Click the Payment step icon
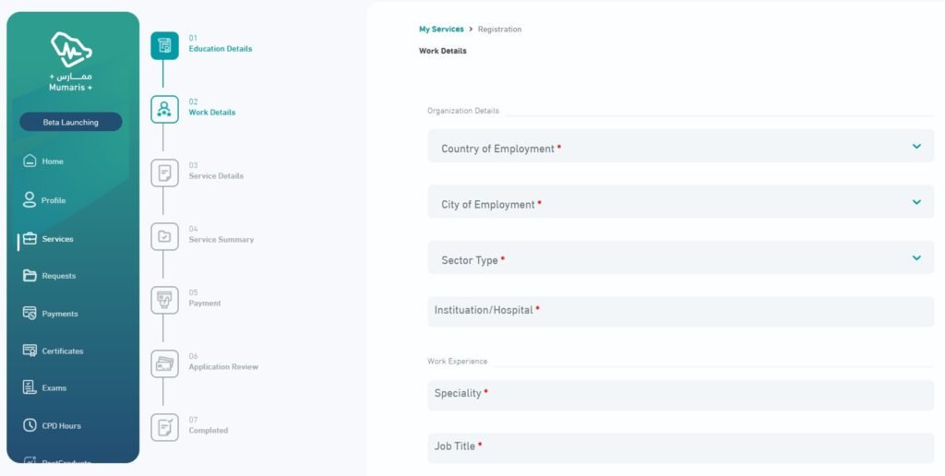The width and height of the screenshot is (945, 476). pos(164,300)
